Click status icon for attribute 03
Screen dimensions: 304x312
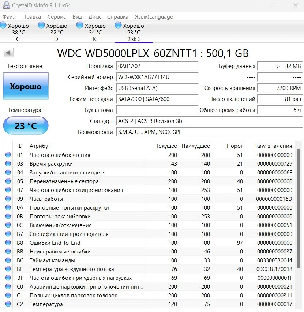[x=8, y=163]
